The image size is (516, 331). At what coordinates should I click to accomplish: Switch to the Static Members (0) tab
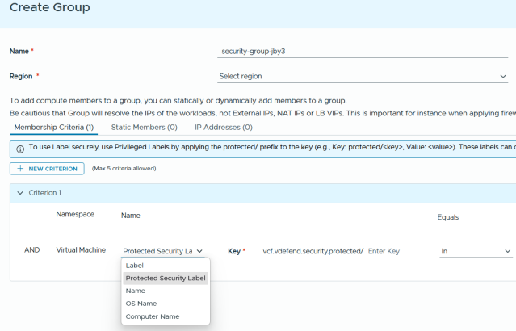coord(144,128)
